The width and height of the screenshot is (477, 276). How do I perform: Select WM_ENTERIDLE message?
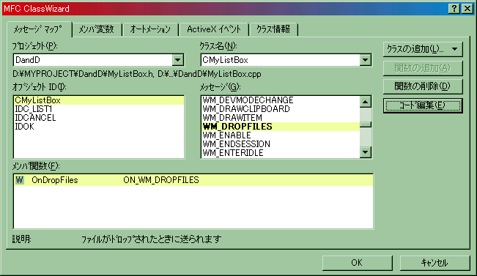(281, 152)
